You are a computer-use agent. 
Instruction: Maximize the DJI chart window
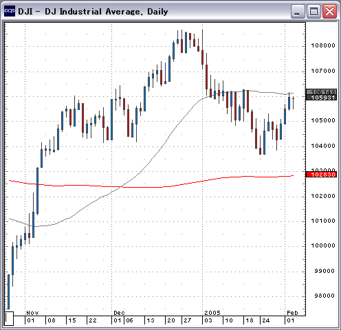[x=313, y=11]
